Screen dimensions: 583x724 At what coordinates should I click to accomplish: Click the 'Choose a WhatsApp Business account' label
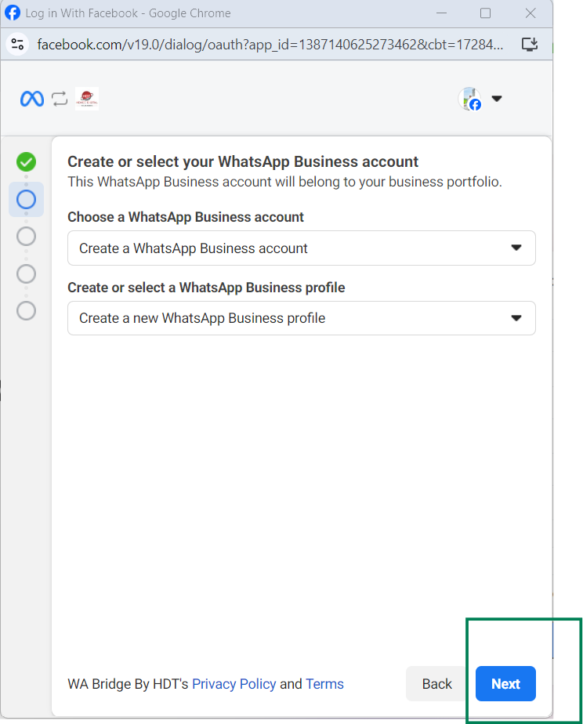186,217
